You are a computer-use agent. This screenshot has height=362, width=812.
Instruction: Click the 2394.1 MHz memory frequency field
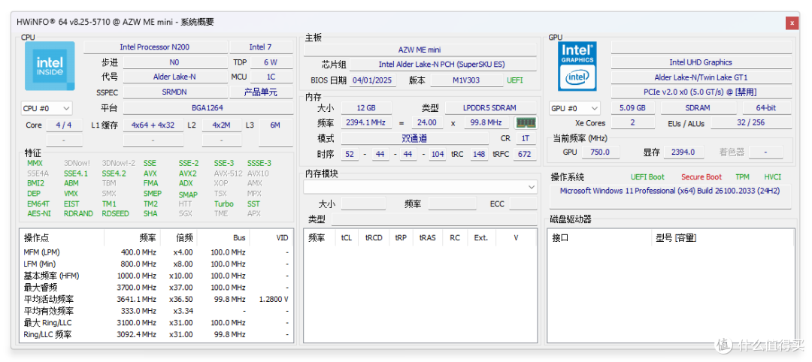365,122
